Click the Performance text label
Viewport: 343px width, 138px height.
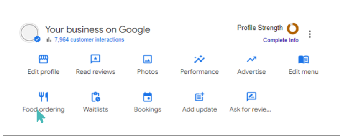coord(199,72)
